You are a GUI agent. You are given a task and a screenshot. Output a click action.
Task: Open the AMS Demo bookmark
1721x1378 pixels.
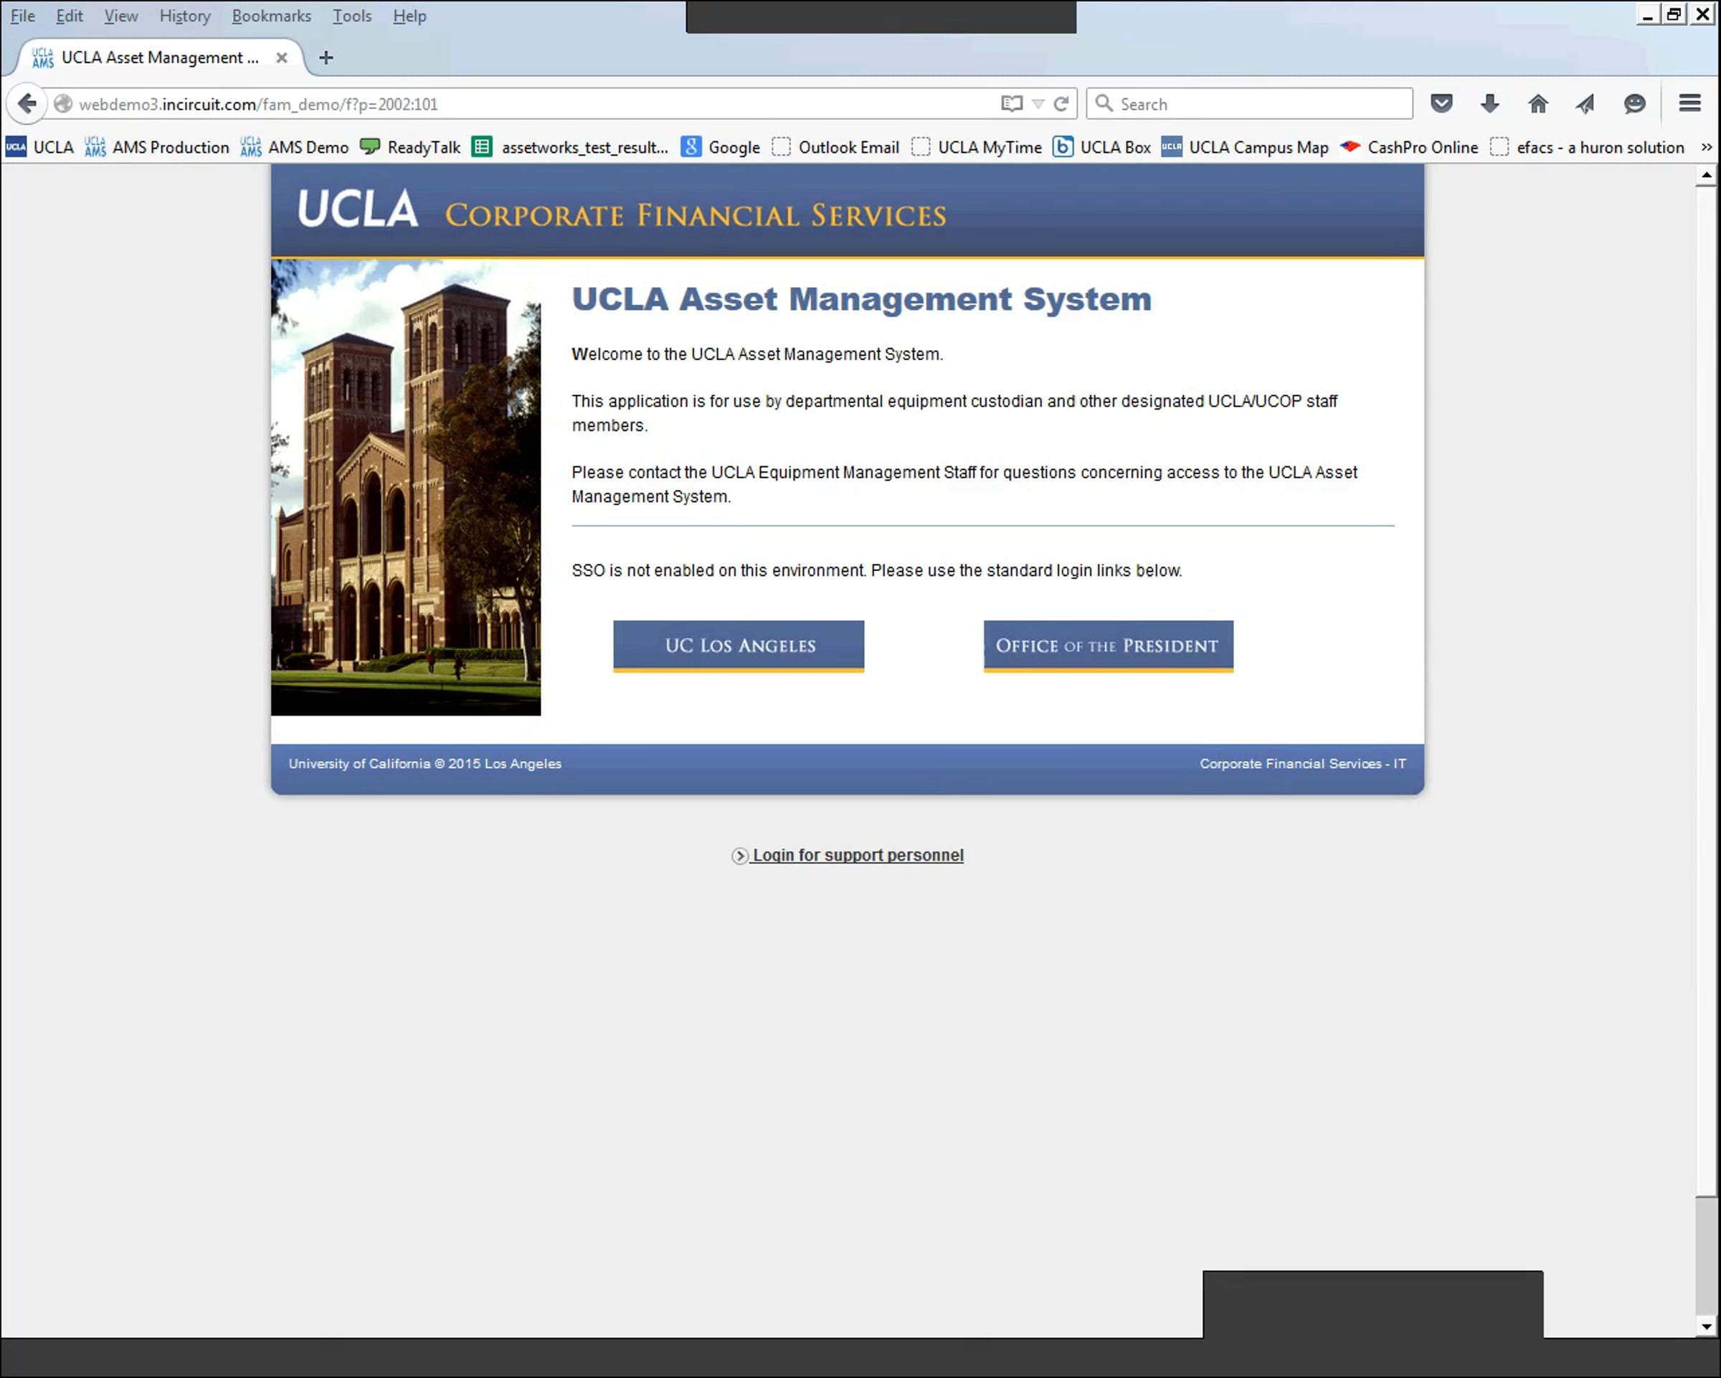[295, 148]
